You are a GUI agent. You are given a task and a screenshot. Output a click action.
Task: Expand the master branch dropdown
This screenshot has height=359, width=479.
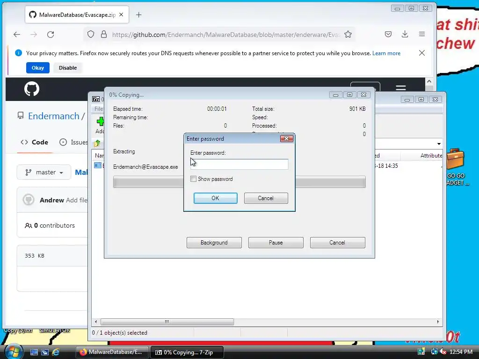(x=44, y=172)
